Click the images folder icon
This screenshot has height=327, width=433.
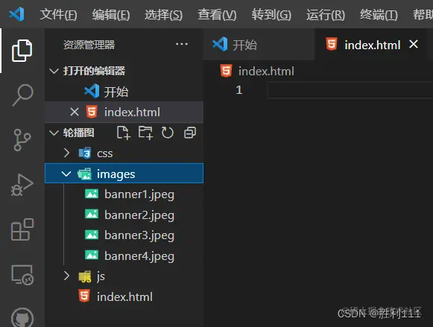click(84, 174)
